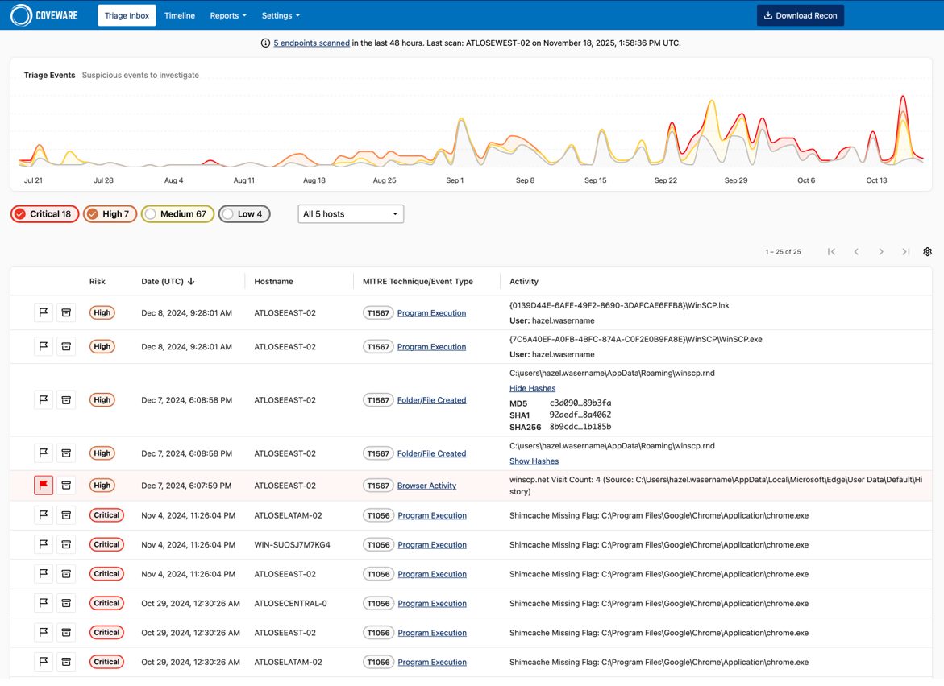This screenshot has width=944, height=686.
Task: Switch to the Timeline tab
Action: [x=180, y=15]
